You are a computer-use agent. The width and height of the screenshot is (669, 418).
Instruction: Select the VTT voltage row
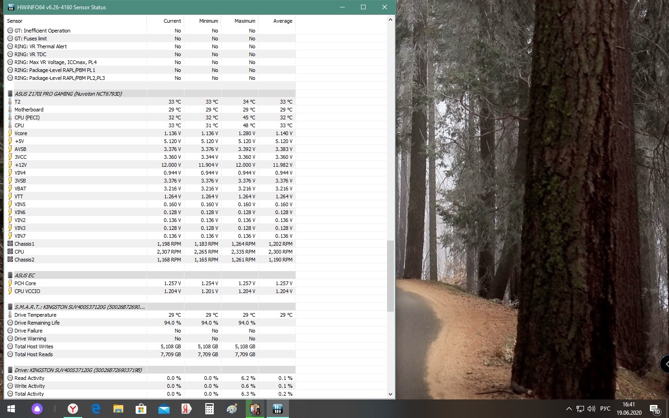click(150, 196)
